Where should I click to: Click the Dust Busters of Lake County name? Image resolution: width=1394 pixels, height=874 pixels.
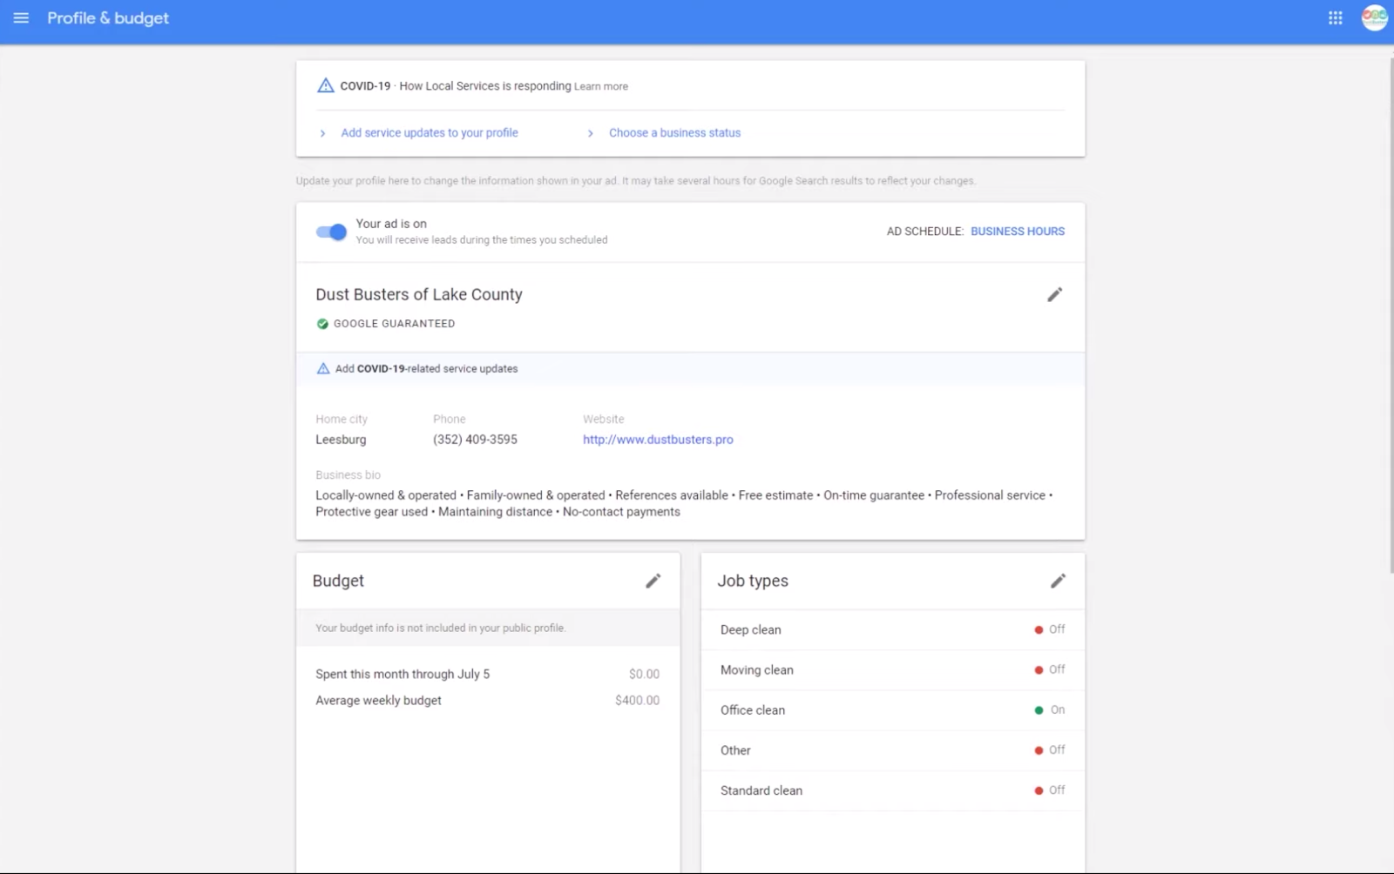(419, 294)
